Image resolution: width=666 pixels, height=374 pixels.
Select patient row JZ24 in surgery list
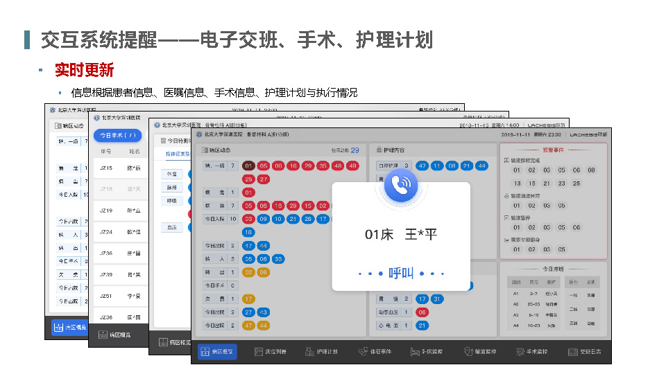point(120,232)
